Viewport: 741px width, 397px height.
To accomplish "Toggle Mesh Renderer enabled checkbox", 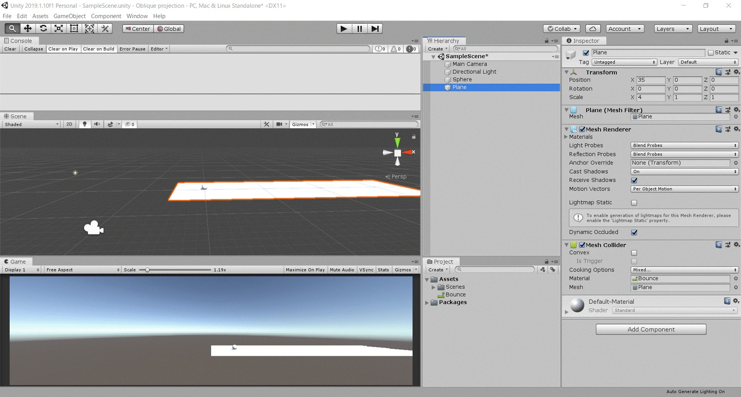I will (x=582, y=130).
